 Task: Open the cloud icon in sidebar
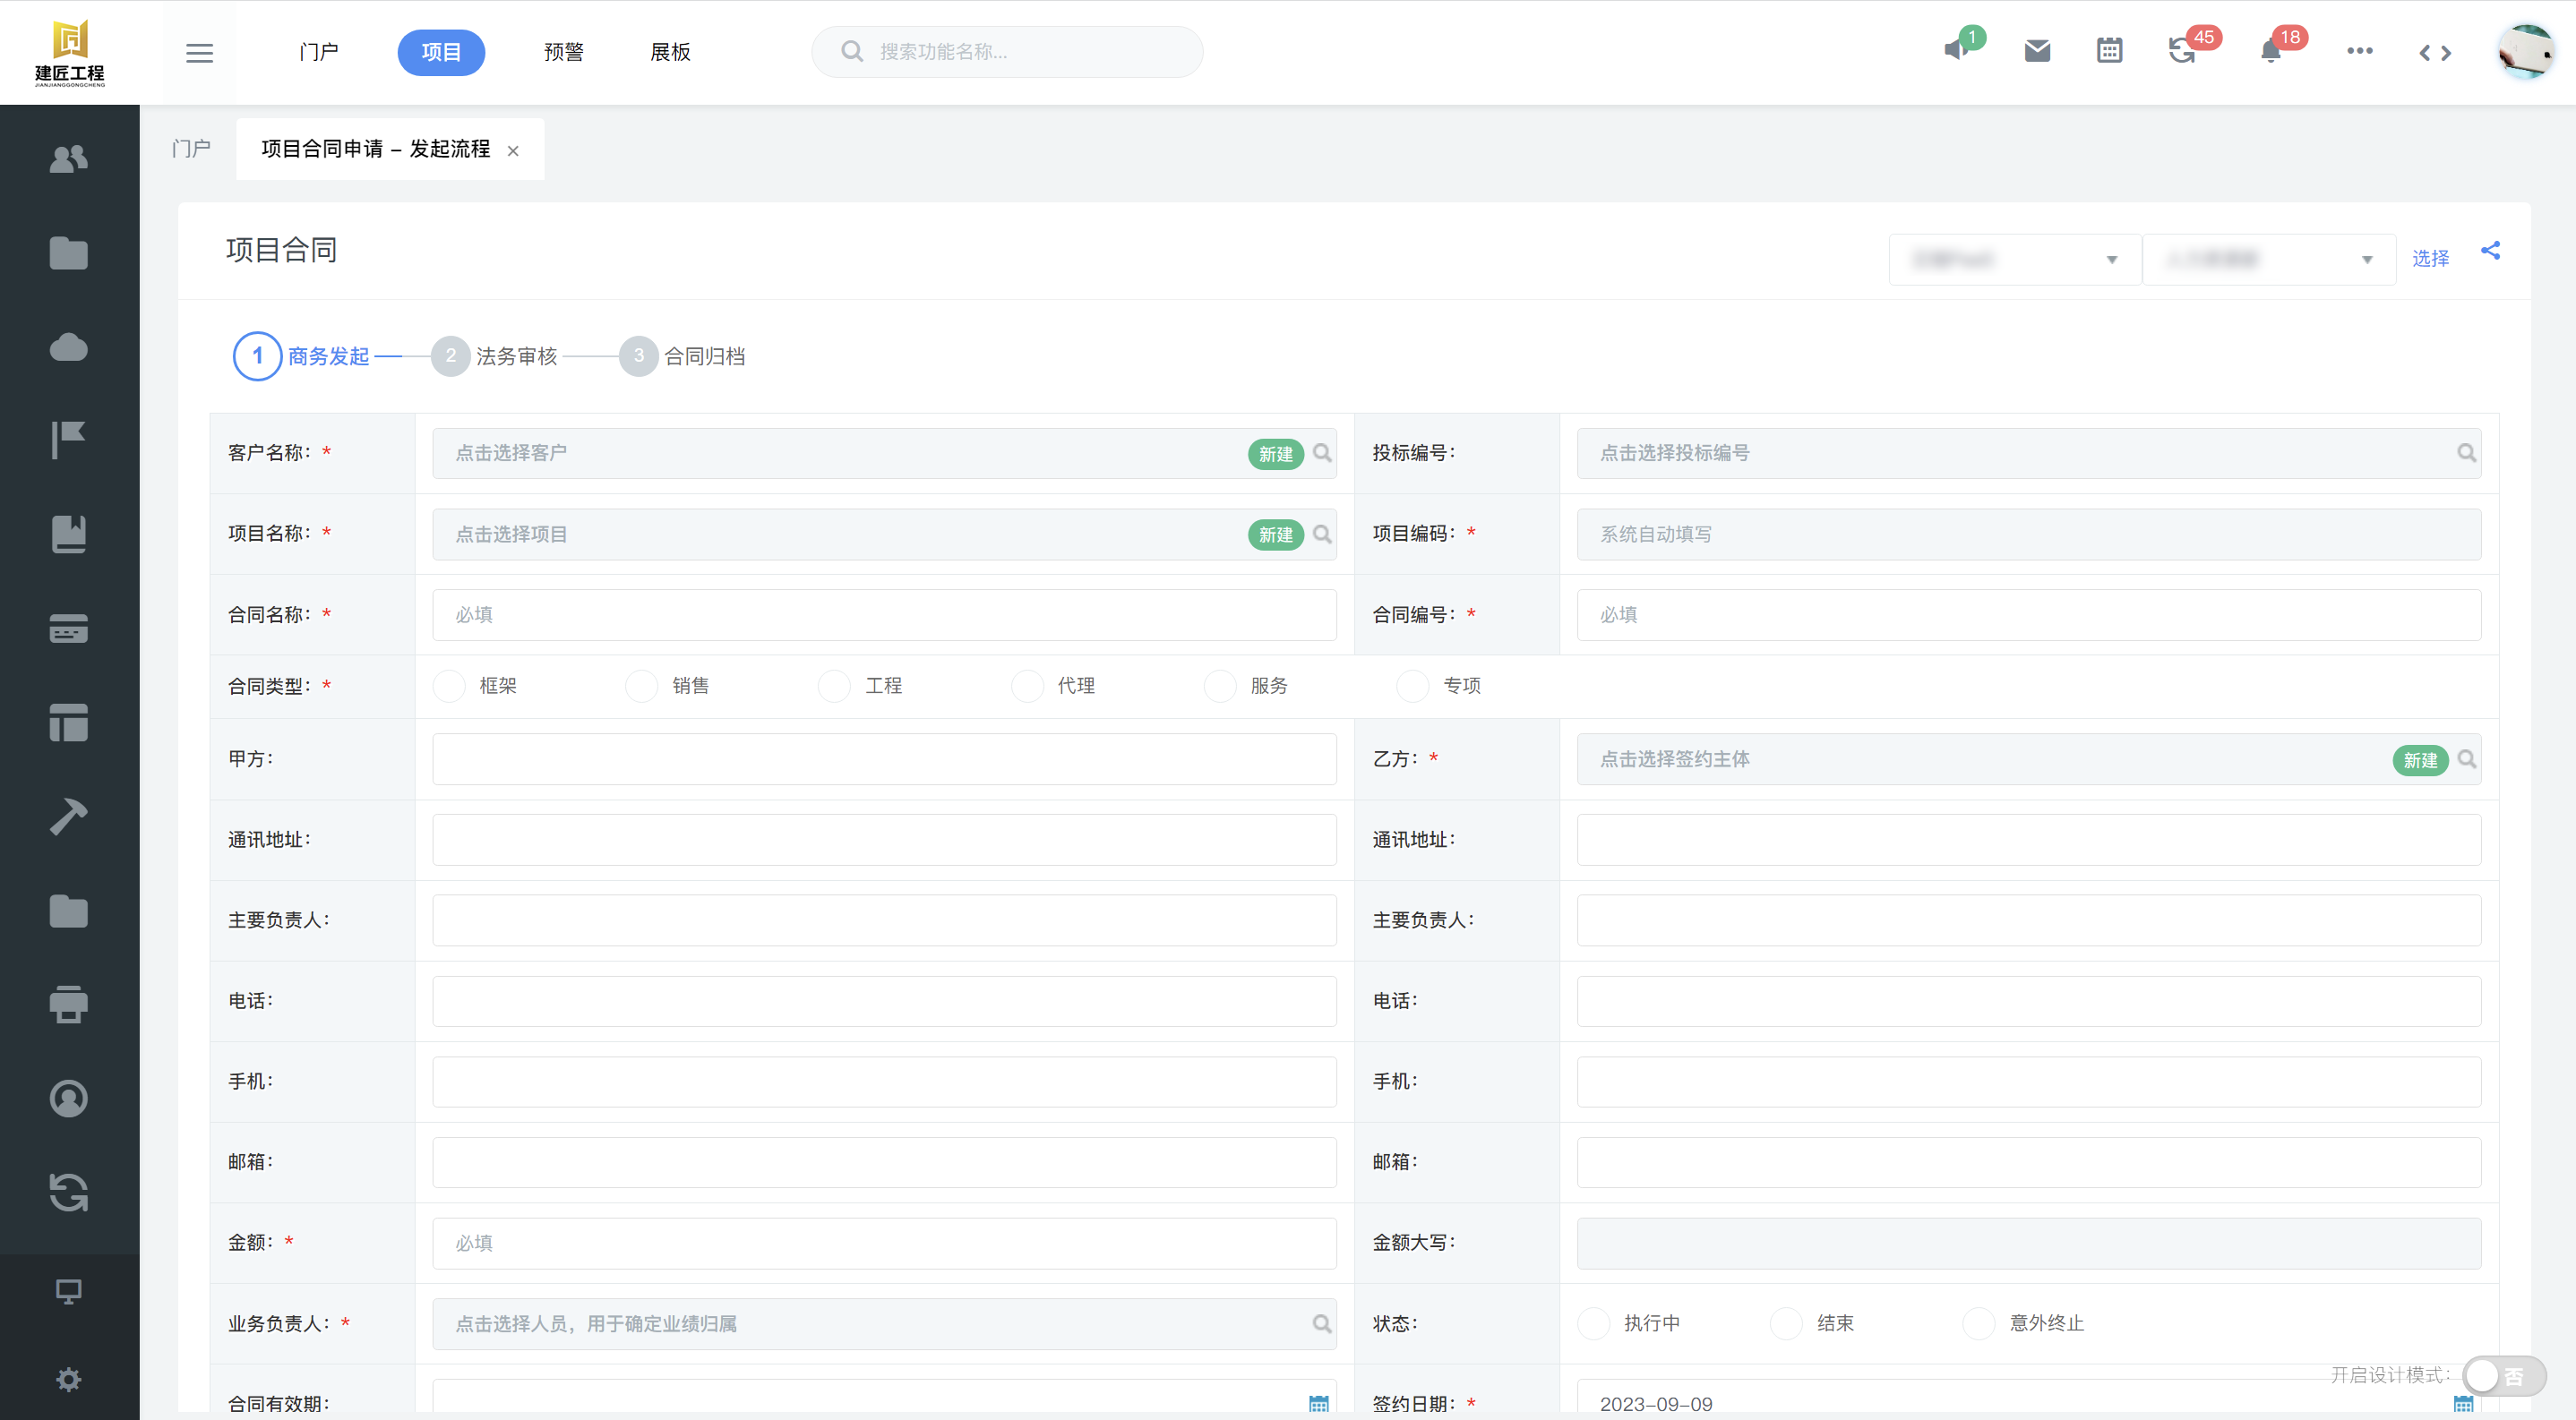[x=68, y=346]
